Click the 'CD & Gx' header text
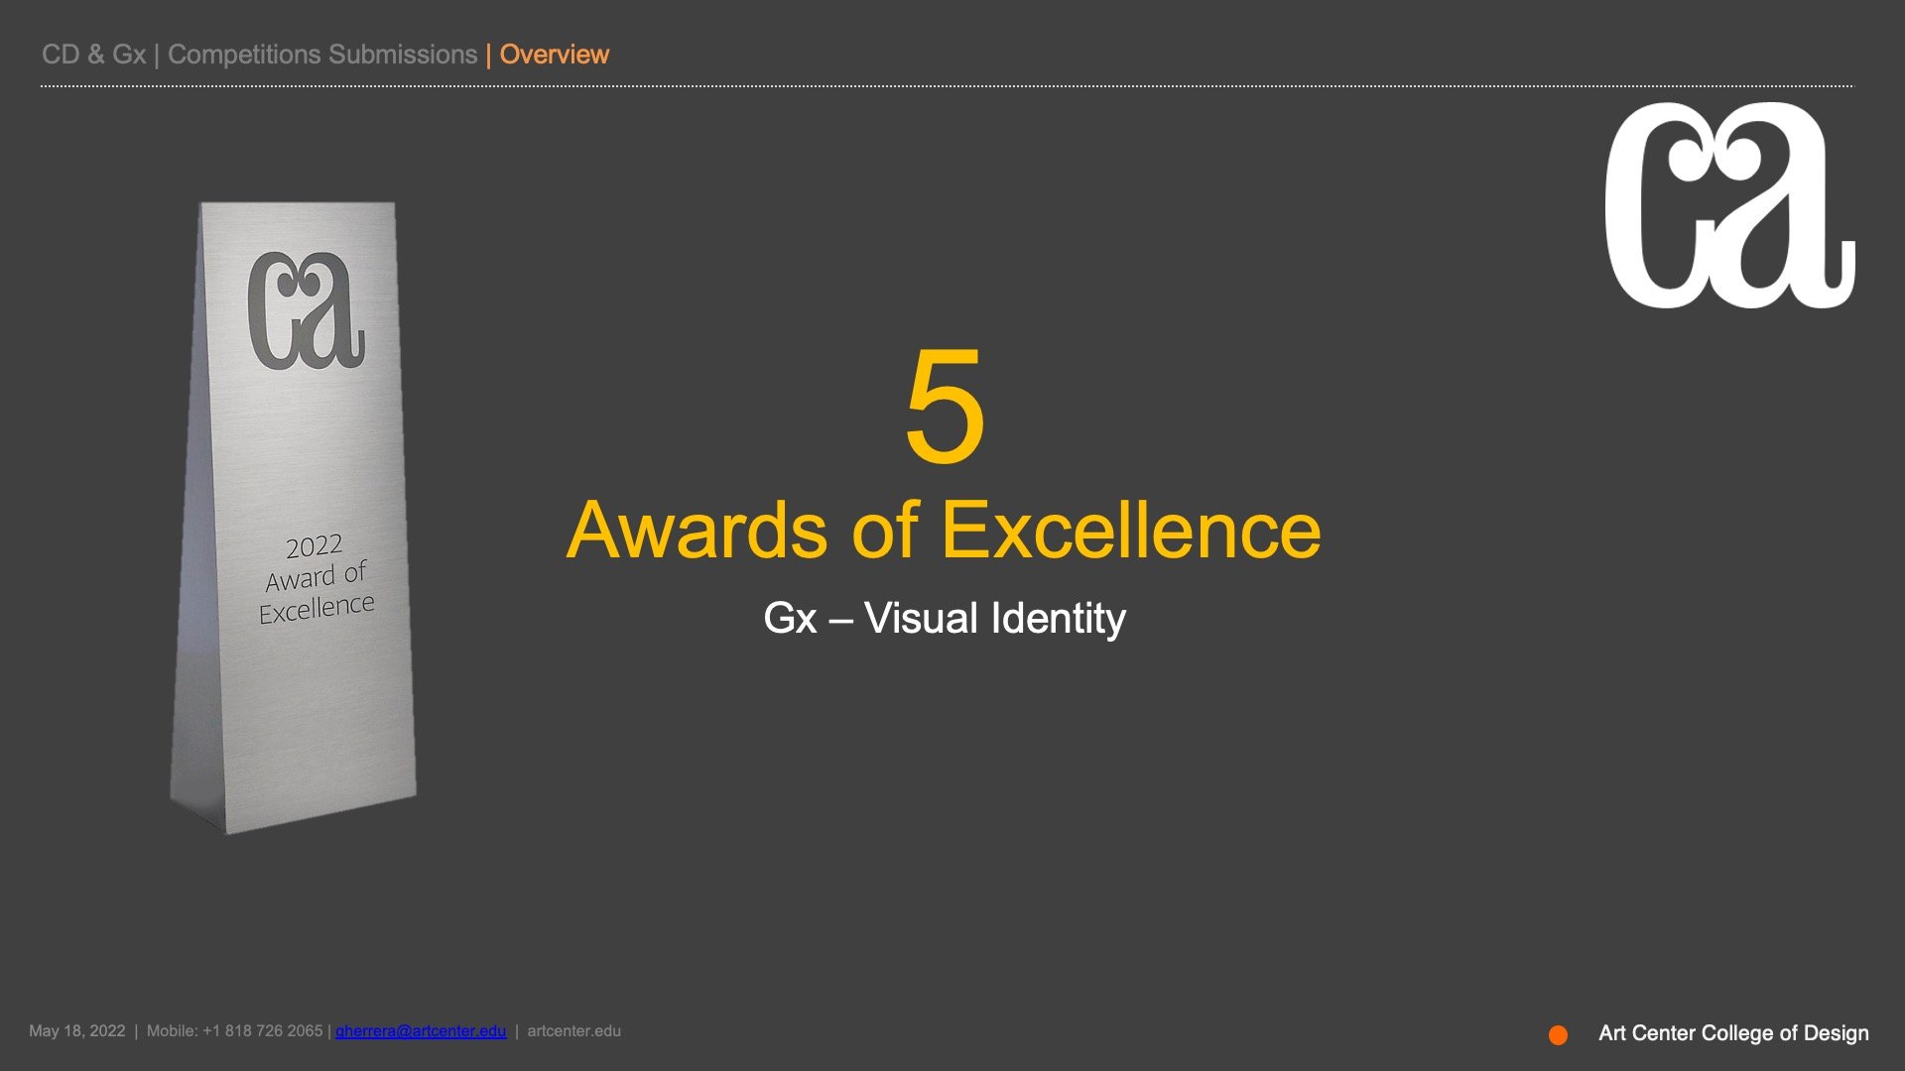 (x=94, y=55)
